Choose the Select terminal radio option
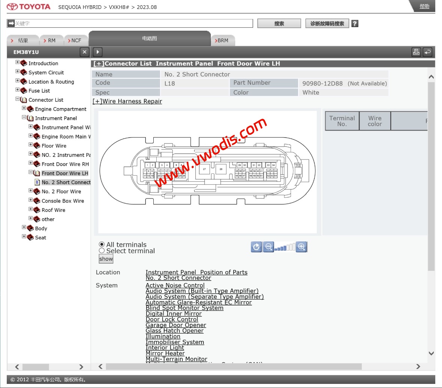The image size is (442, 388). [102, 251]
